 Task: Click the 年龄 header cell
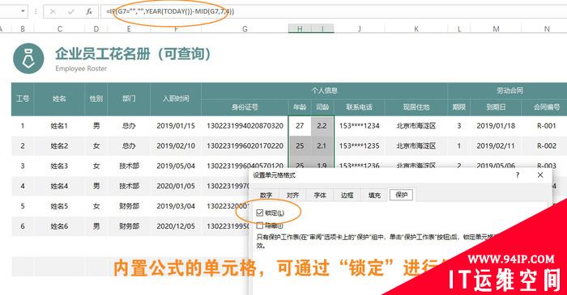coord(300,107)
